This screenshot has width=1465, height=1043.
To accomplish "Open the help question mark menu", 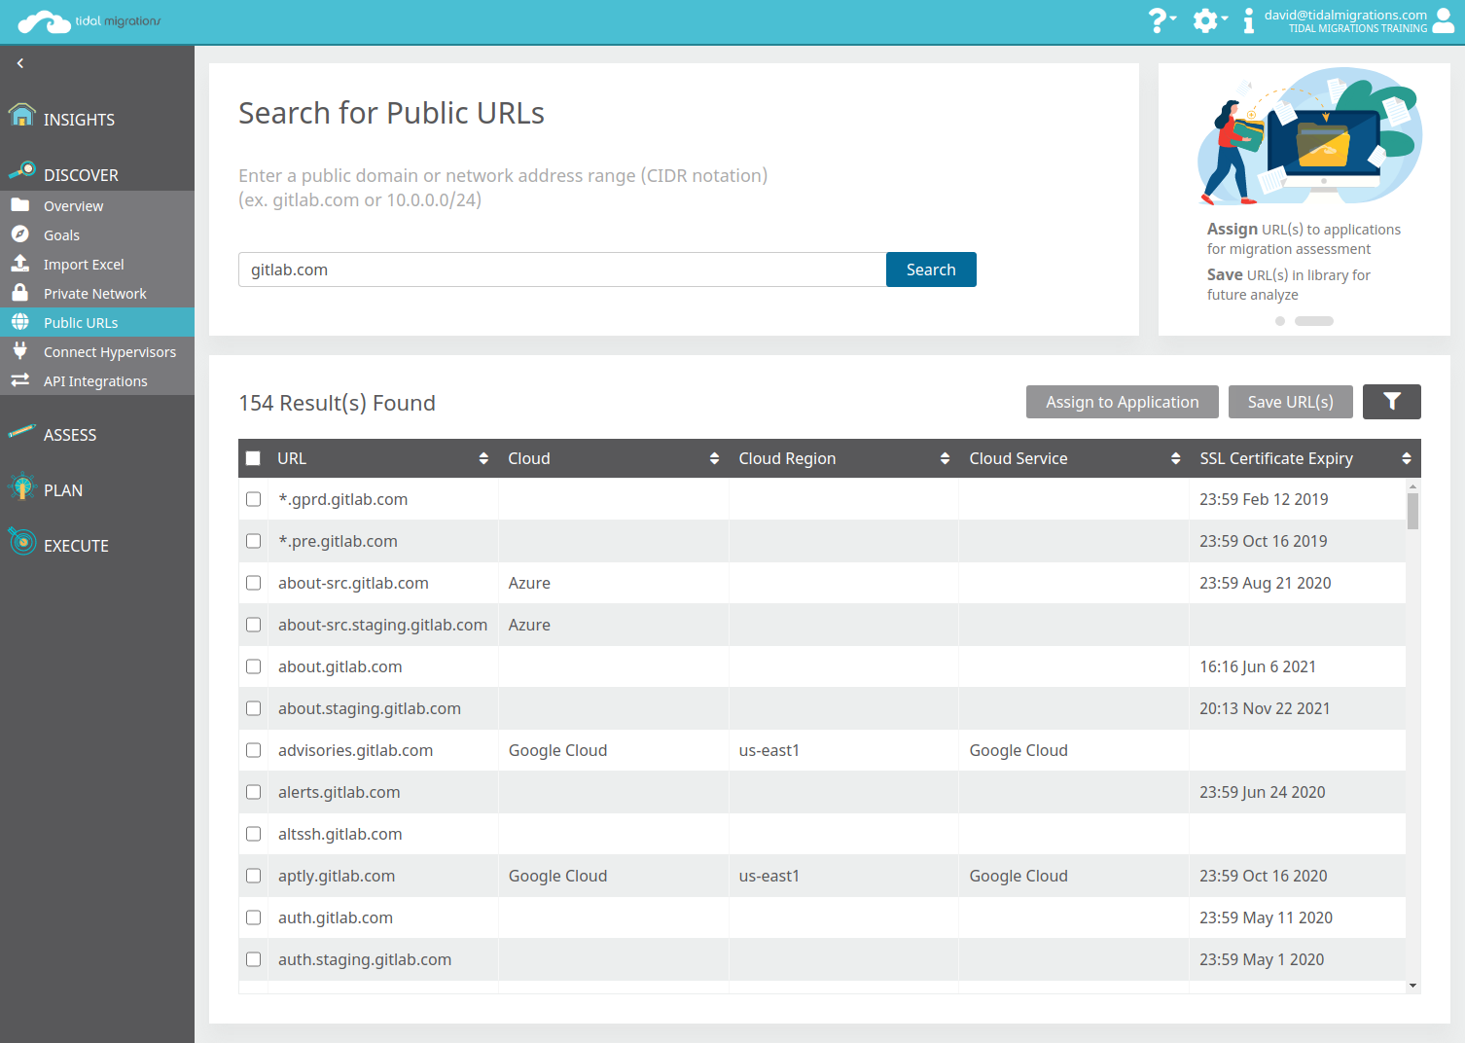I will tap(1161, 20).
